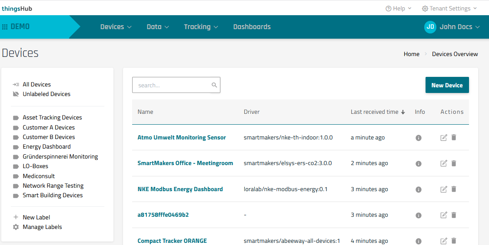Click the JD user avatar
Image resolution: width=489 pixels, height=245 pixels.
click(x=430, y=27)
